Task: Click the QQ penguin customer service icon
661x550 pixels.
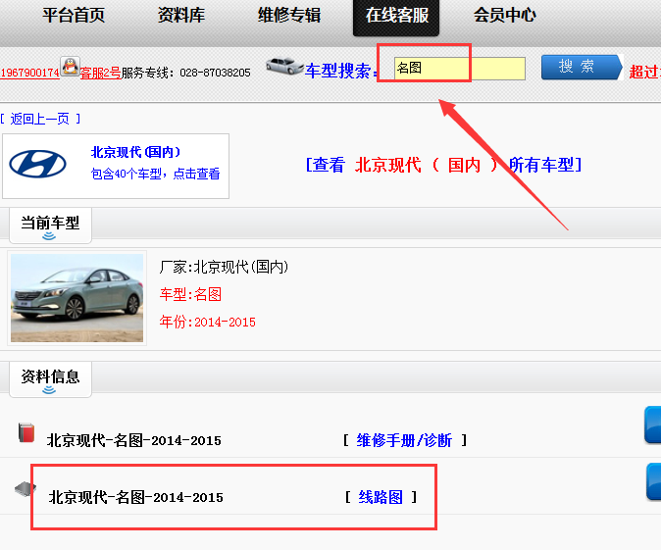Action: coord(70,67)
